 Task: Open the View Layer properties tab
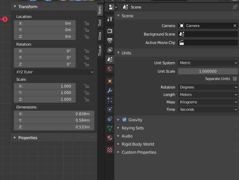tap(110, 50)
